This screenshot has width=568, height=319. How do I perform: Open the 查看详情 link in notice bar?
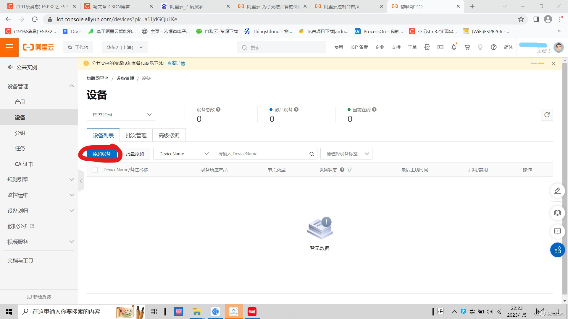pos(176,63)
